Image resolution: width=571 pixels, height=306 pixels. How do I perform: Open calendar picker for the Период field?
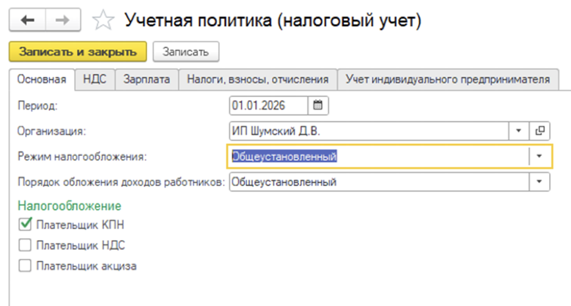click(x=318, y=105)
